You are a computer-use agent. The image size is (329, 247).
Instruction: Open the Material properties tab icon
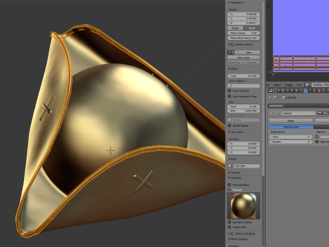point(315,91)
